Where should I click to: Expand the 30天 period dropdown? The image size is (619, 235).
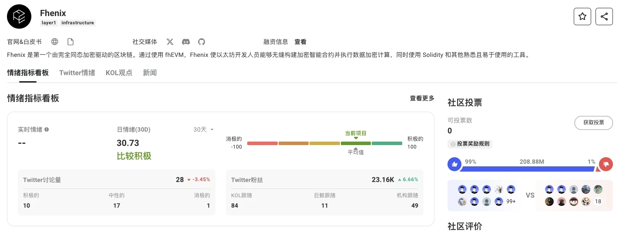coord(204,129)
